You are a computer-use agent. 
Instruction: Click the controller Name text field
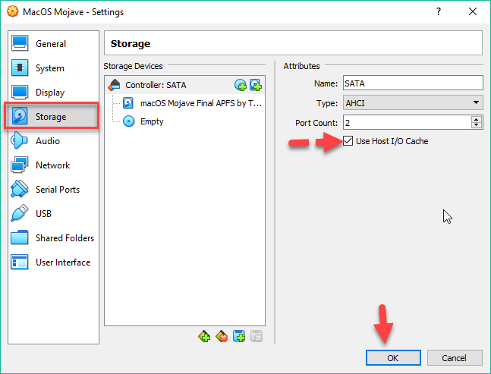click(x=412, y=83)
